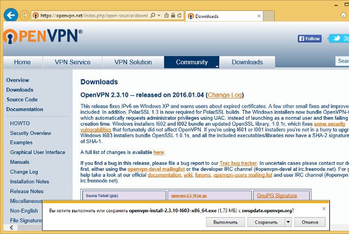Open Installation Notes sidebar link
Screen dimensions: 349x234
coord(29,182)
